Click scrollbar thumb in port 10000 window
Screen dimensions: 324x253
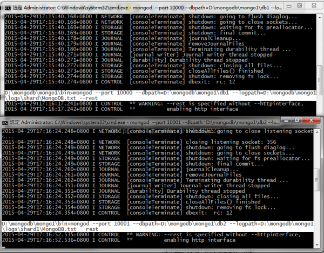320,80
